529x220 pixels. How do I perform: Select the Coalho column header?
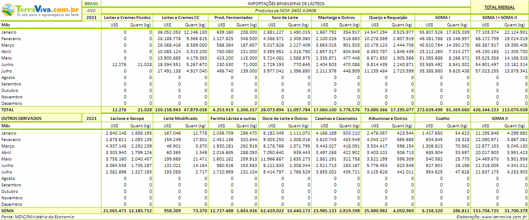443,118
